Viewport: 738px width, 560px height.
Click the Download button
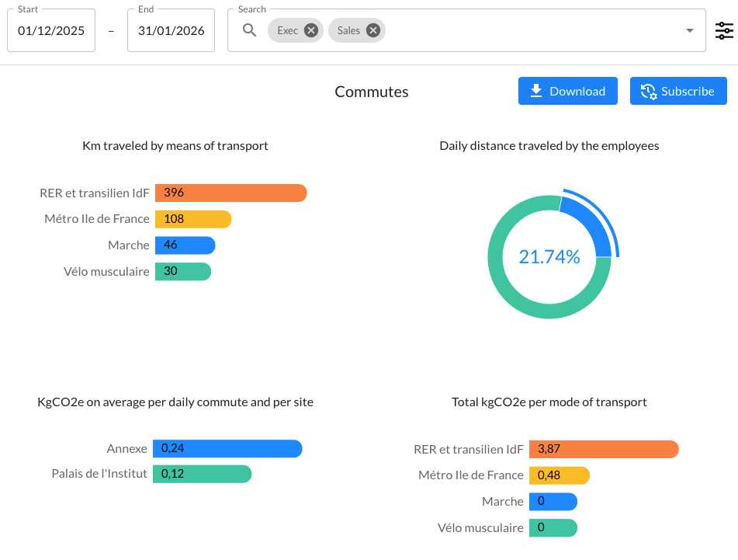point(567,91)
